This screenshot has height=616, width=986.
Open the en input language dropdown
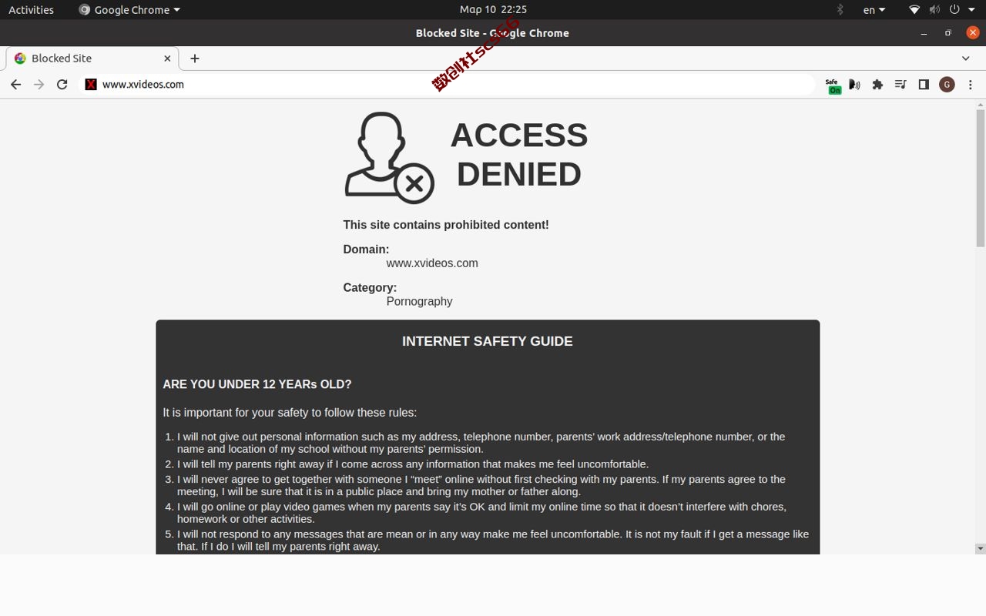(874, 10)
